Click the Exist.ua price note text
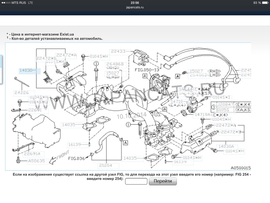 (x=40, y=34)
